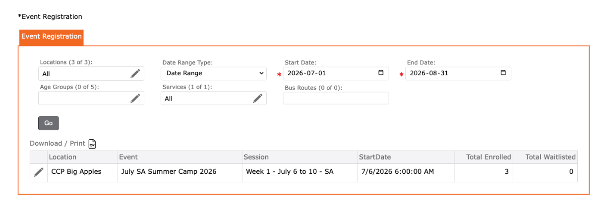
Task: Click the Session column header
Action: coord(256,157)
